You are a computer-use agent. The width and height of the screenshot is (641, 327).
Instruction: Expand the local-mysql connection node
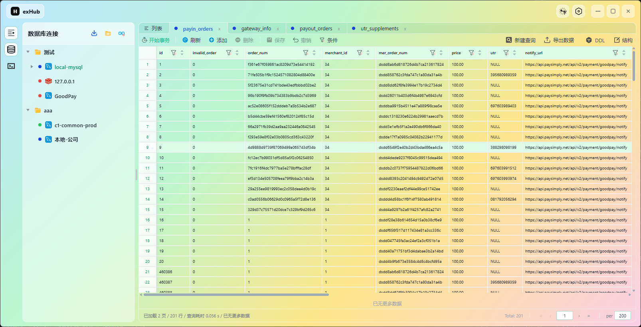tap(32, 67)
